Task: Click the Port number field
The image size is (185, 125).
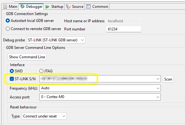Action: [x=124, y=29]
